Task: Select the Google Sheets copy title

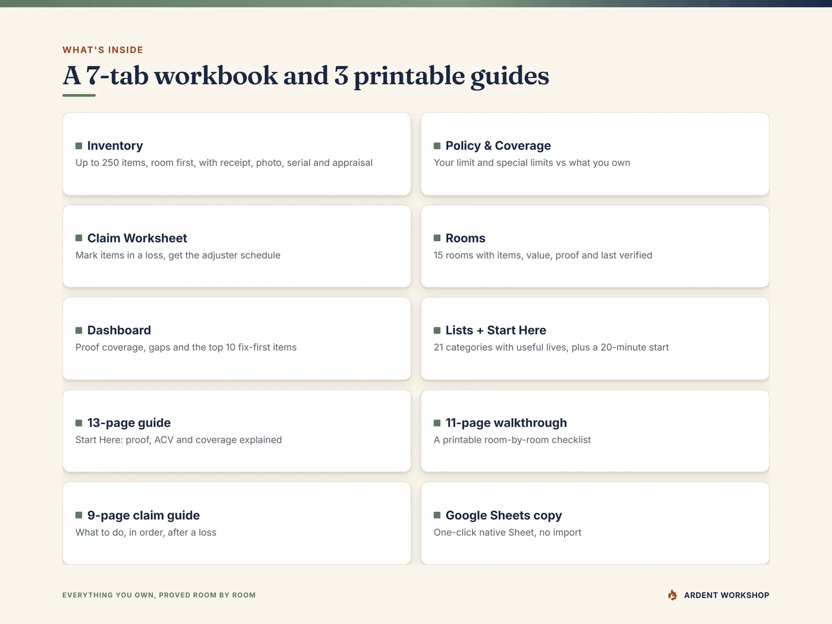Action: (x=504, y=515)
